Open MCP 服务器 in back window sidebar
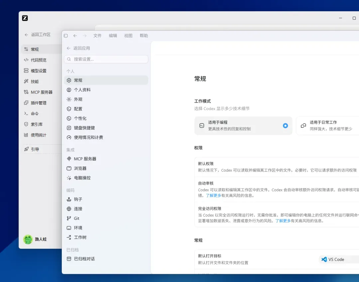Screen dimensions: 359x282 (42, 92)
